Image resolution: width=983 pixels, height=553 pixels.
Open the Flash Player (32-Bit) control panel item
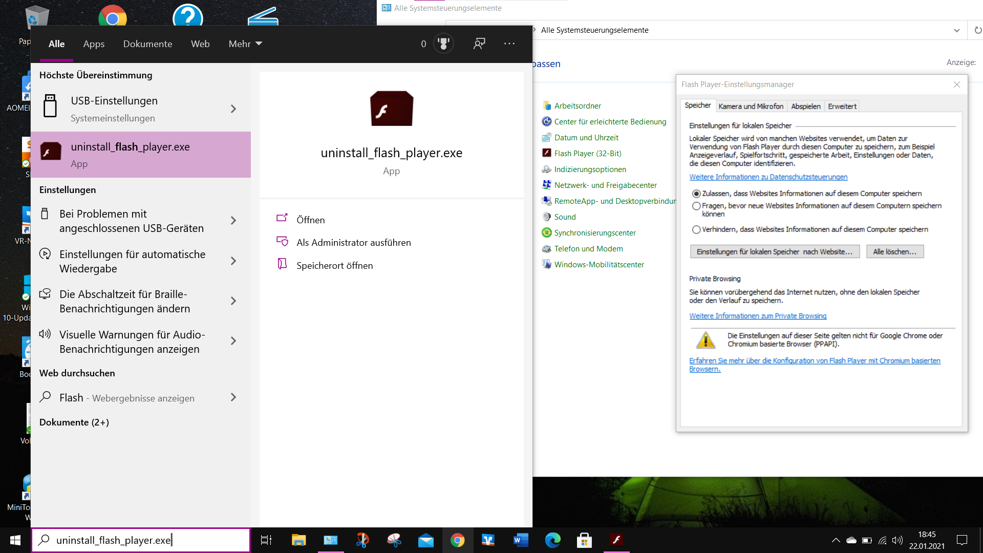[x=587, y=153]
